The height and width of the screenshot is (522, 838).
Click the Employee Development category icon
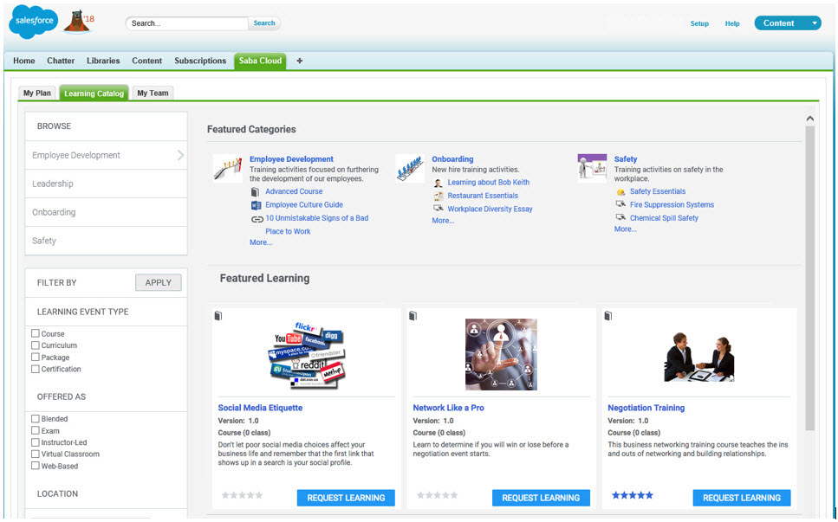(x=228, y=169)
